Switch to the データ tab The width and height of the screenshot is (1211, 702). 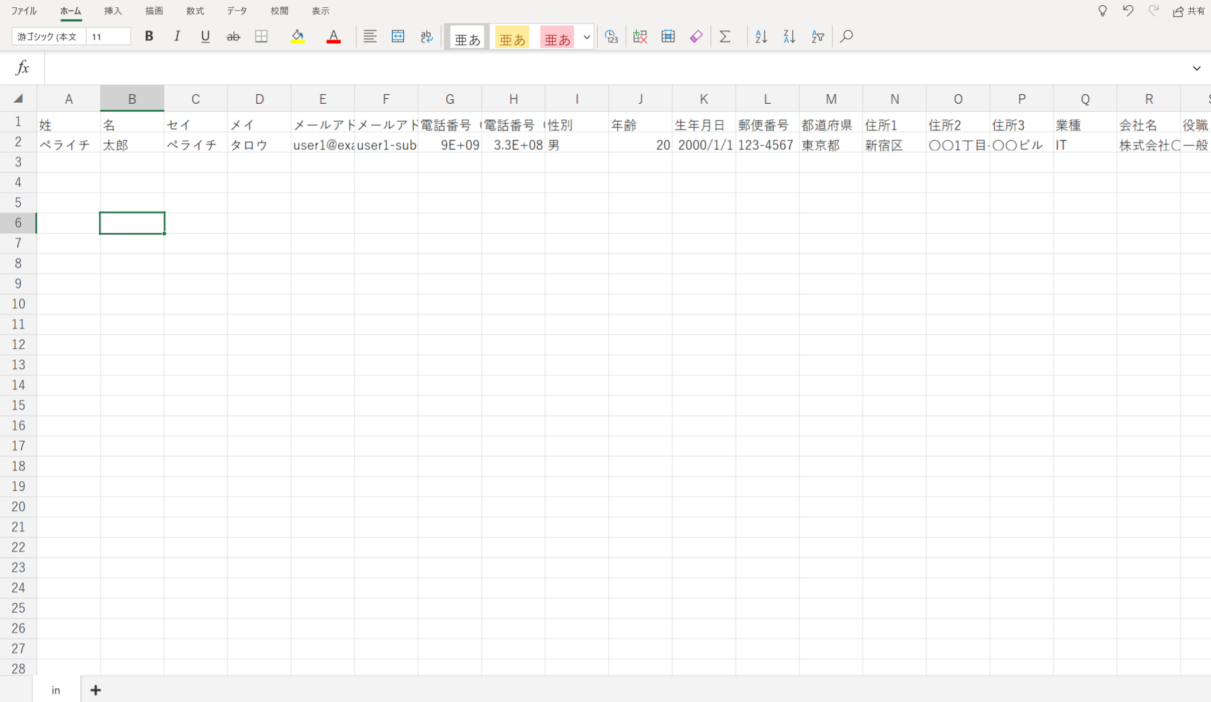click(x=237, y=11)
